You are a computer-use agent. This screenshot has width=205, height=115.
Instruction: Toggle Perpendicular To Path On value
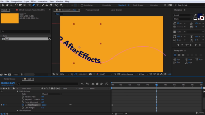coord(43,99)
